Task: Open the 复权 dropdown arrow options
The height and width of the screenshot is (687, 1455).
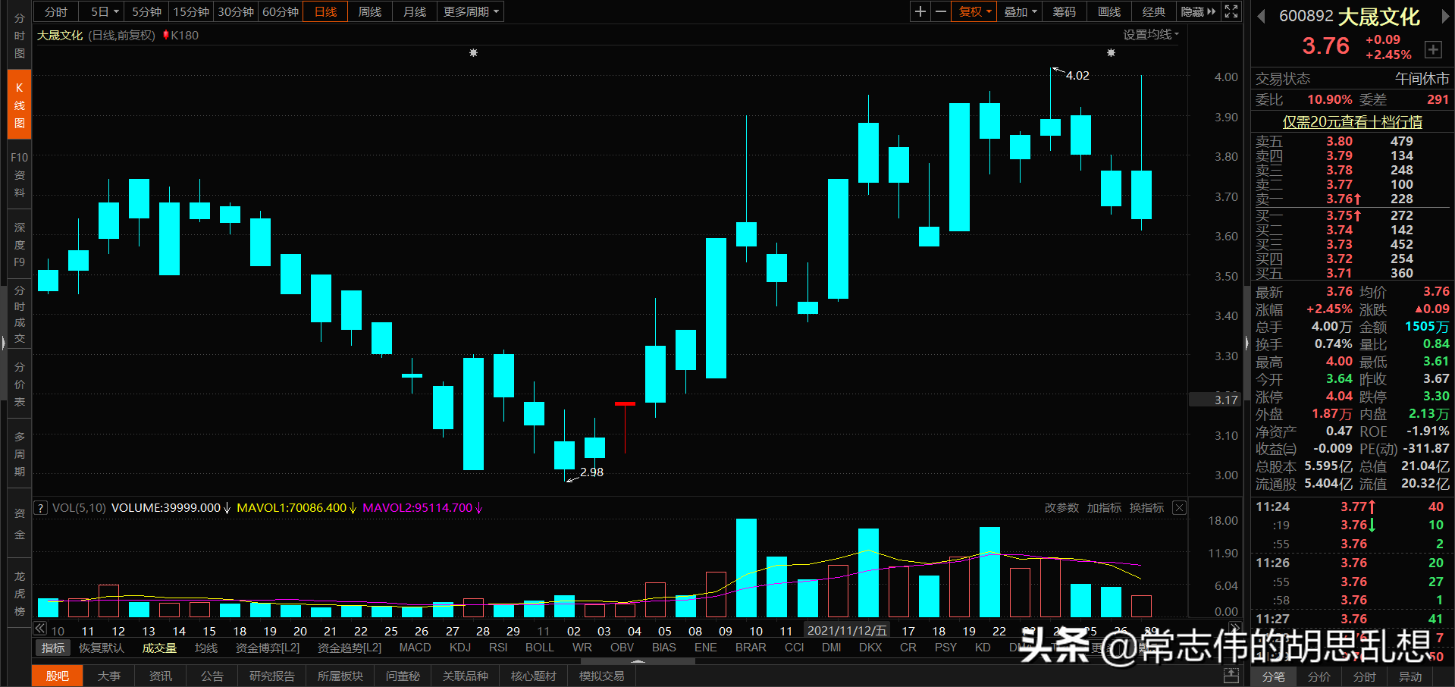Action: pos(988,11)
